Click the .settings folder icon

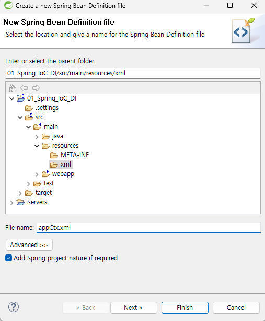click(29, 108)
